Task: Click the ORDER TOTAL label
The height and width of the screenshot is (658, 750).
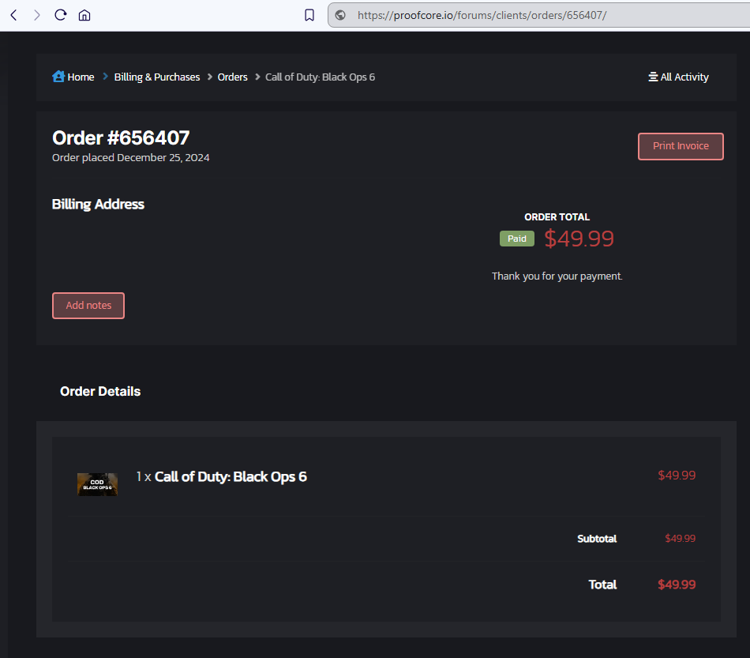Action: (x=557, y=217)
